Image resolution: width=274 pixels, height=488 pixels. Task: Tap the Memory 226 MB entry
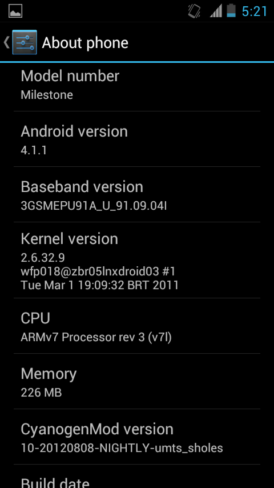(x=137, y=381)
